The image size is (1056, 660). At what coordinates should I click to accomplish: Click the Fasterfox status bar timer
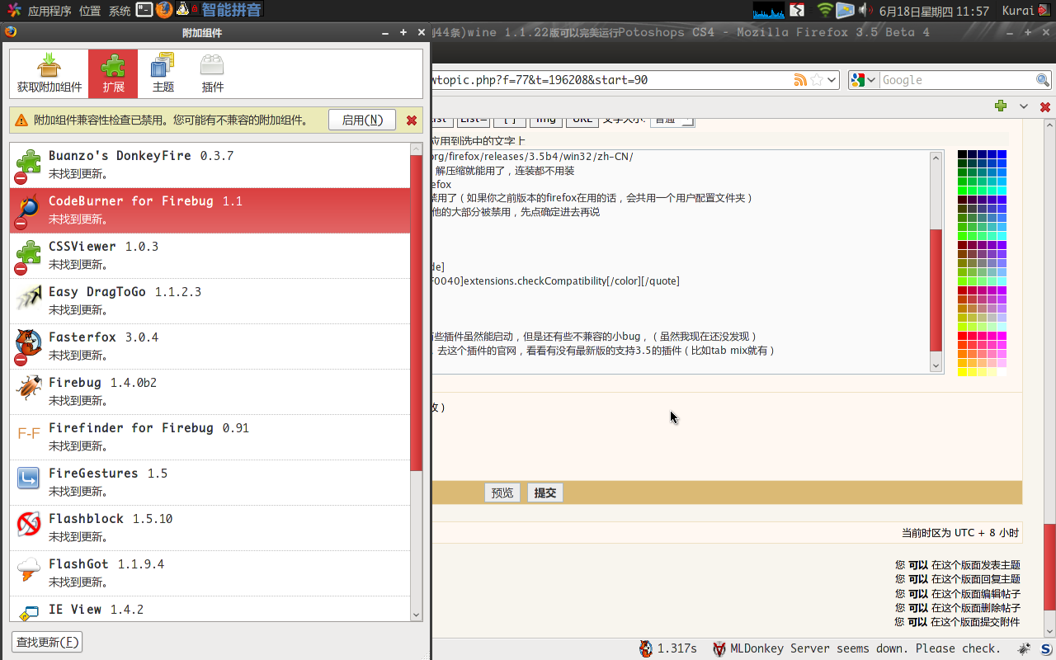pyautogui.click(x=667, y=648)
